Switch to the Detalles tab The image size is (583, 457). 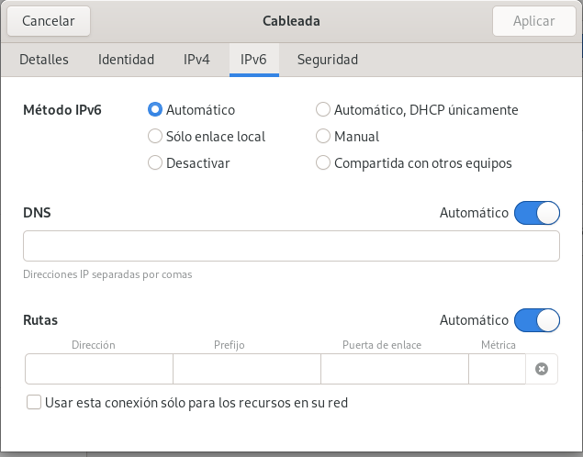(x=44, y=60)
